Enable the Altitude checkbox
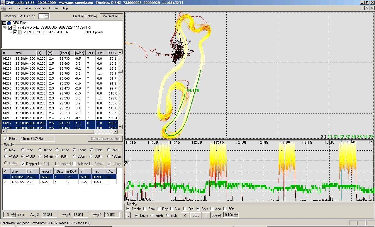 click(74, 164)
